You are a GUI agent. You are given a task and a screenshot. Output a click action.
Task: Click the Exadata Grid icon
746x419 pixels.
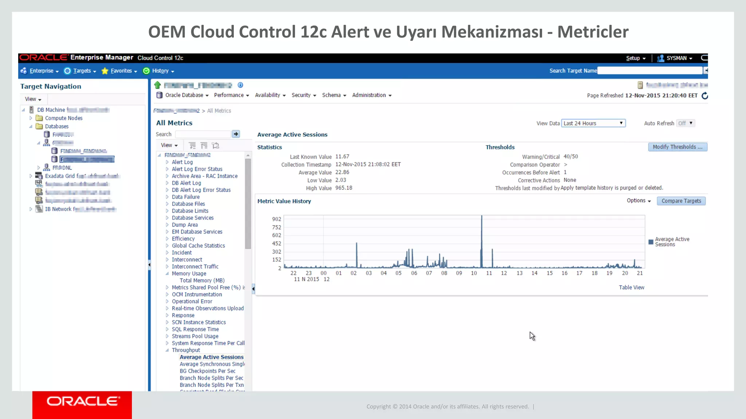(39, 176)
